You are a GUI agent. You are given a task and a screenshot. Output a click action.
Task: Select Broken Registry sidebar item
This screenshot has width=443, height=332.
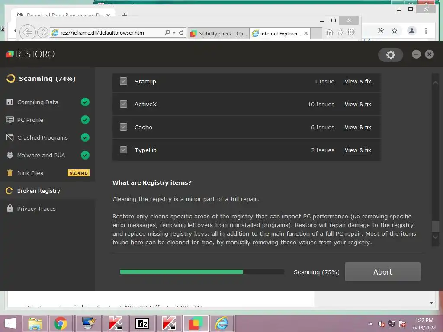(x=48, y=191)
